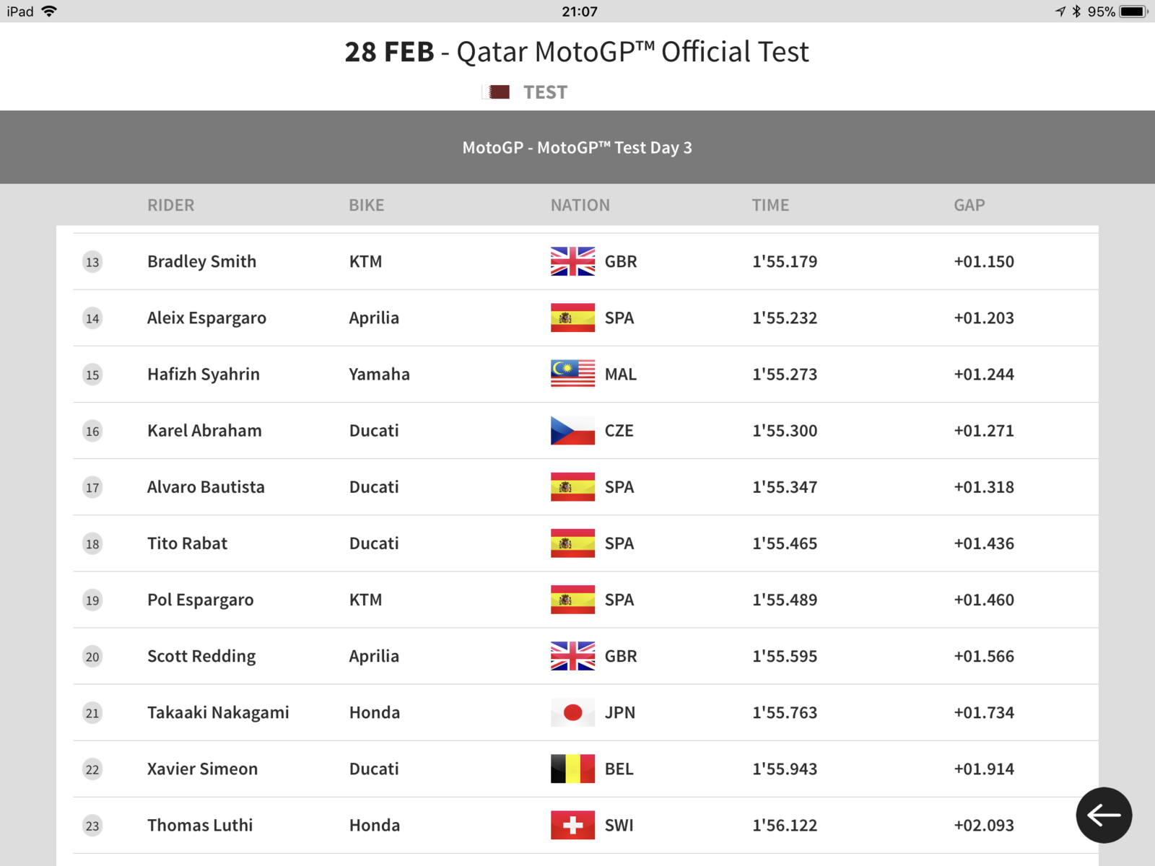Tap position badge number 20
The image size is (1155, 866).
pos(92,657)
